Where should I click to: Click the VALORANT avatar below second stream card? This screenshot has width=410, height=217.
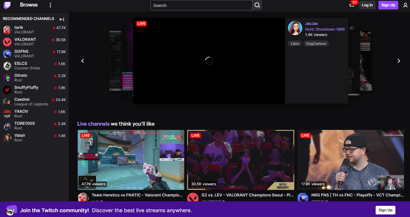point(193,198)
